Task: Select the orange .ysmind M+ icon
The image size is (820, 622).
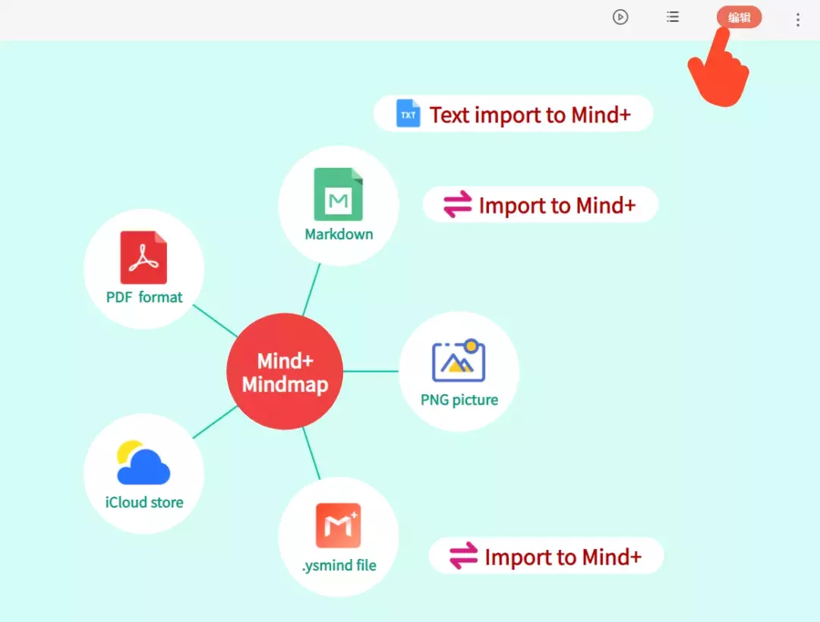Action: point(338,526)
